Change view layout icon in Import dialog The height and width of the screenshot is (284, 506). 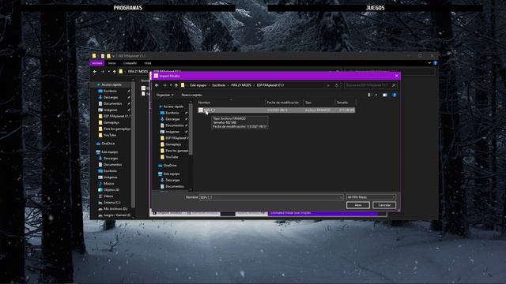(369, 95)
